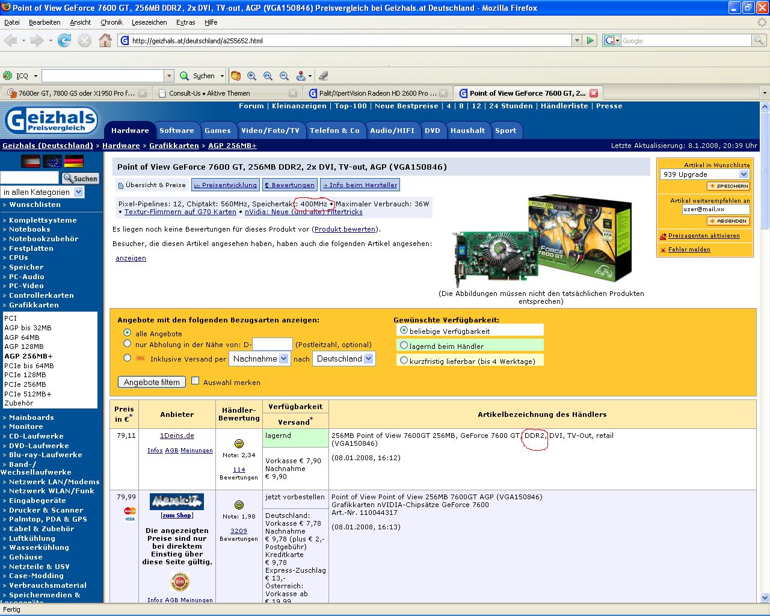Click the SPEICHERN wishlist button
This screenshot has width=770, height=616.
click(728, 186)
